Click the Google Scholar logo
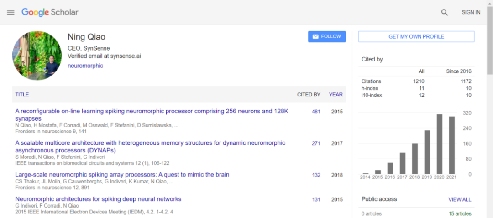Image resolution: width=493 pixels, height=218 pixels. tap(50, 12)
